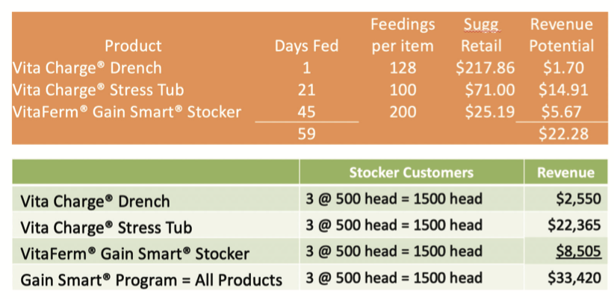614x300 pixels.
Task: Select the 128 feedings per item value
Action: pos(403,68)
